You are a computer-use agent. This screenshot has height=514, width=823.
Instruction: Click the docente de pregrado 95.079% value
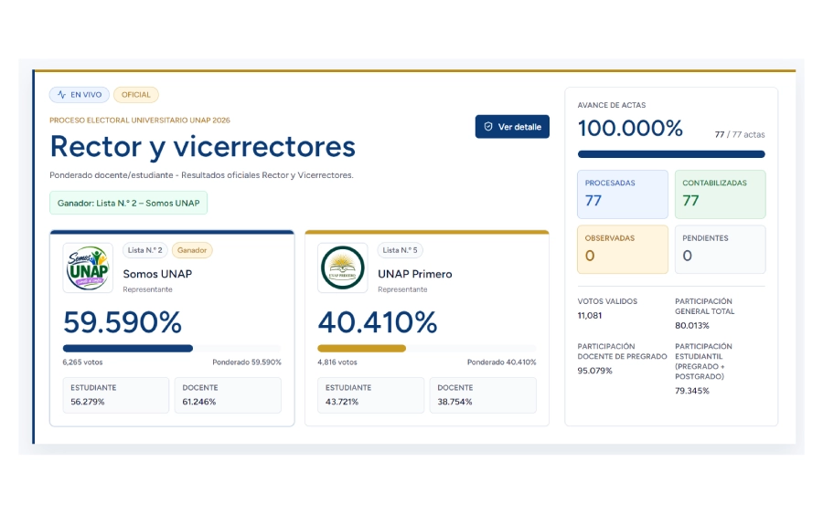594,371
